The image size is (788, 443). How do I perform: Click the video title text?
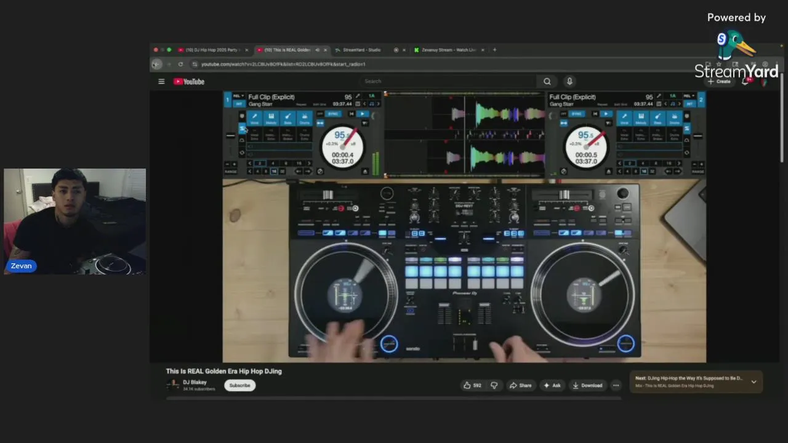[223, 371]
